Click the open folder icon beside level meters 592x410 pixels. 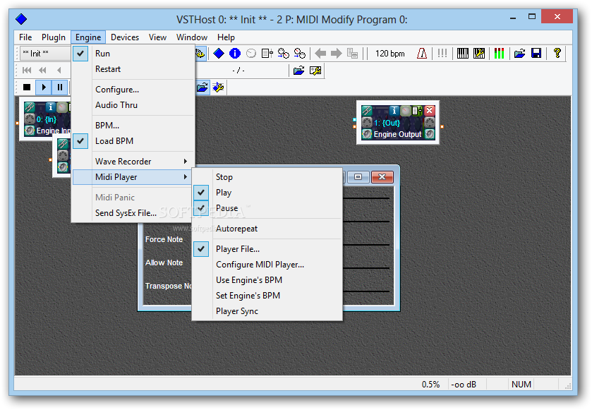pos(519,54)
